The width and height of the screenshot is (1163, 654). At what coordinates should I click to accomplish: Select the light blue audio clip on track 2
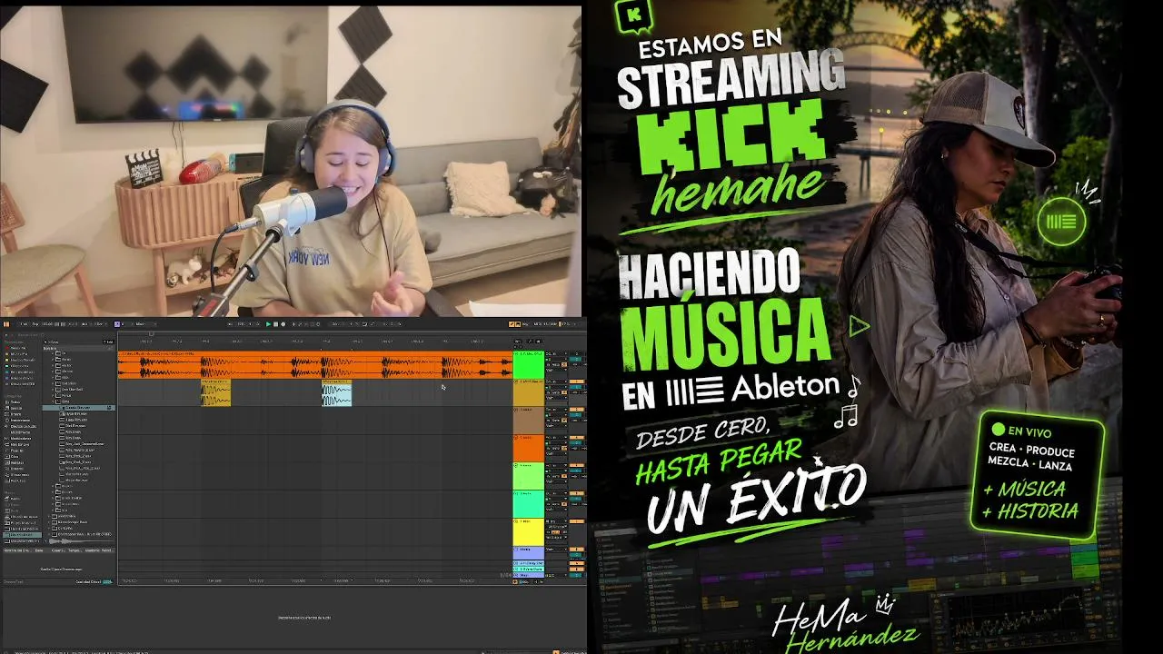click(336, 393)
